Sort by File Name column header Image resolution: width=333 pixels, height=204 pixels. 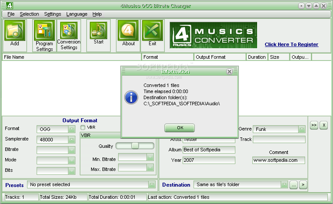click(x=72, y=57)
